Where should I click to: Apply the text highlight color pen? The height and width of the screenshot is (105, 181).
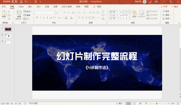pos(66,17)
